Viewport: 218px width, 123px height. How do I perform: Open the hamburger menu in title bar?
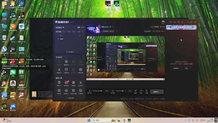point(182,22)
